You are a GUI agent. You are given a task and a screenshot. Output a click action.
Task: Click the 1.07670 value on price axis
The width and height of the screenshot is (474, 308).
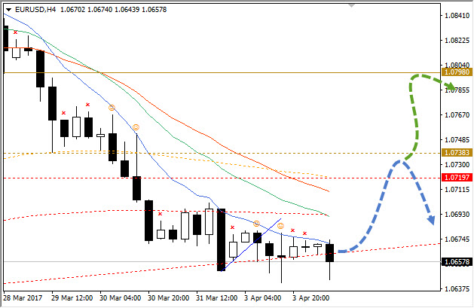[x=457, y=114]
